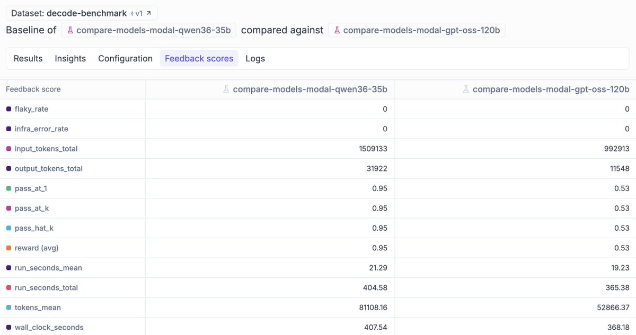
Task: Open the Insights tab
Action: (70, 59)
